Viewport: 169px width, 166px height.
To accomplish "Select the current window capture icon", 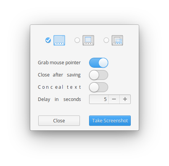I will click(88, 40).
